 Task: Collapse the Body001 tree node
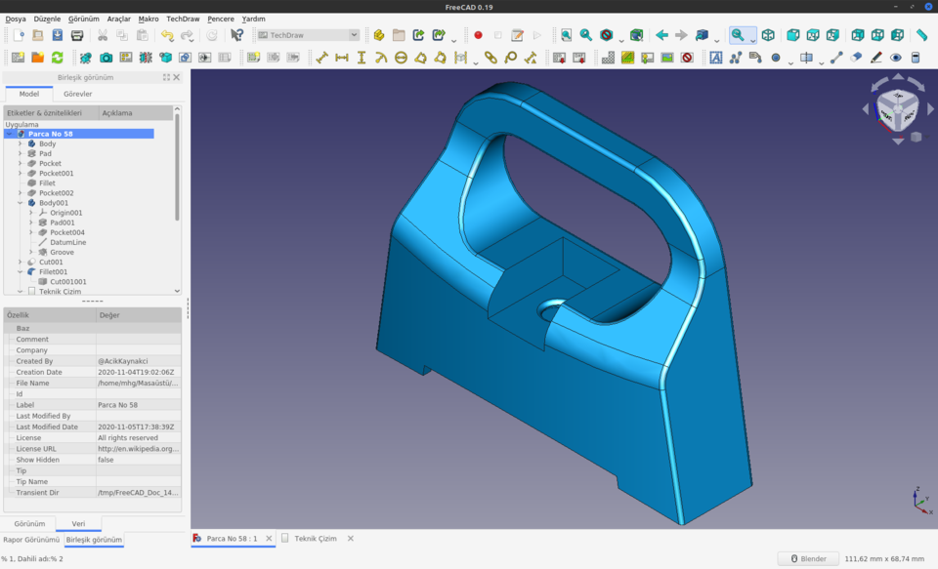click(20, 203)
